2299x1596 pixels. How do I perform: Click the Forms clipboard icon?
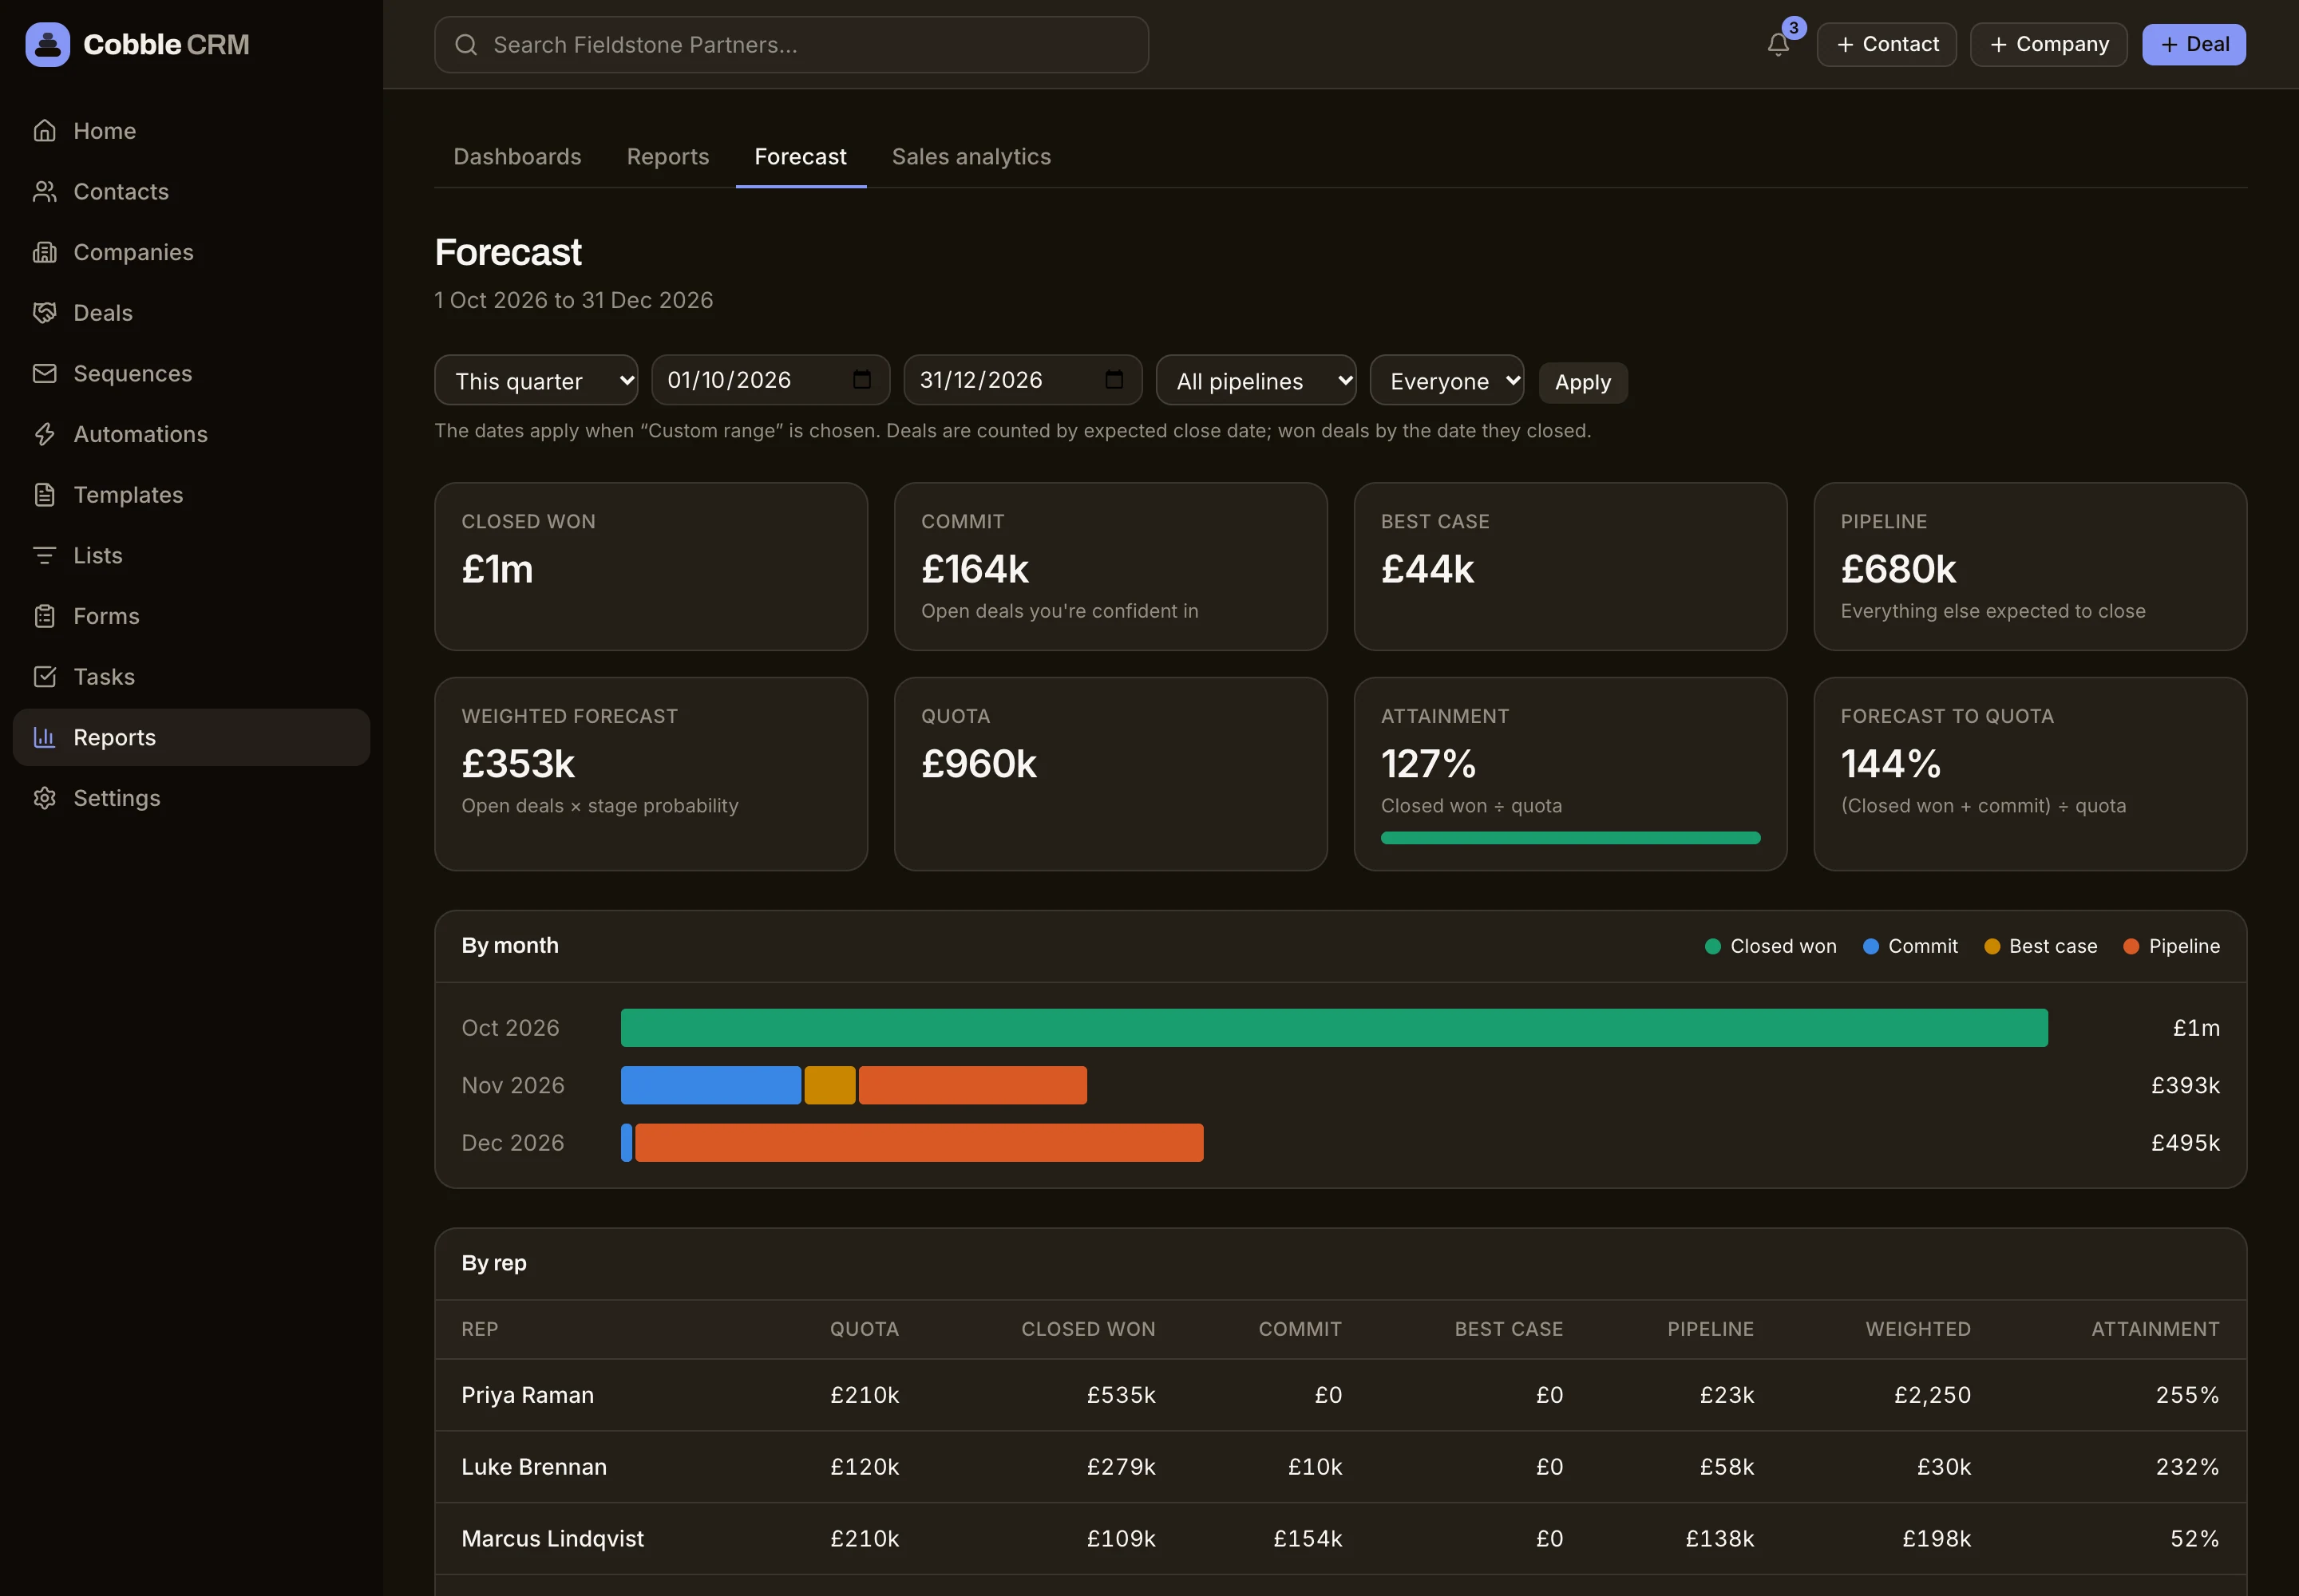pyautogui.click(x=44, y=616)
